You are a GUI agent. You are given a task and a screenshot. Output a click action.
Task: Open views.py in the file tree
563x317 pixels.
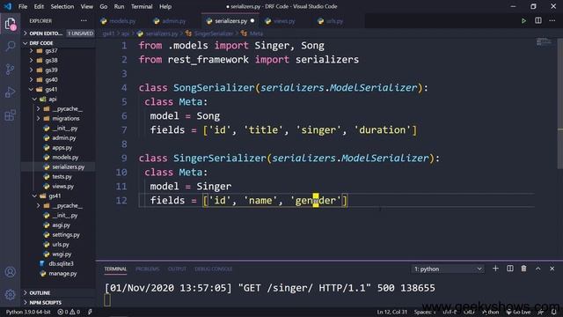[x=62, y=187]
